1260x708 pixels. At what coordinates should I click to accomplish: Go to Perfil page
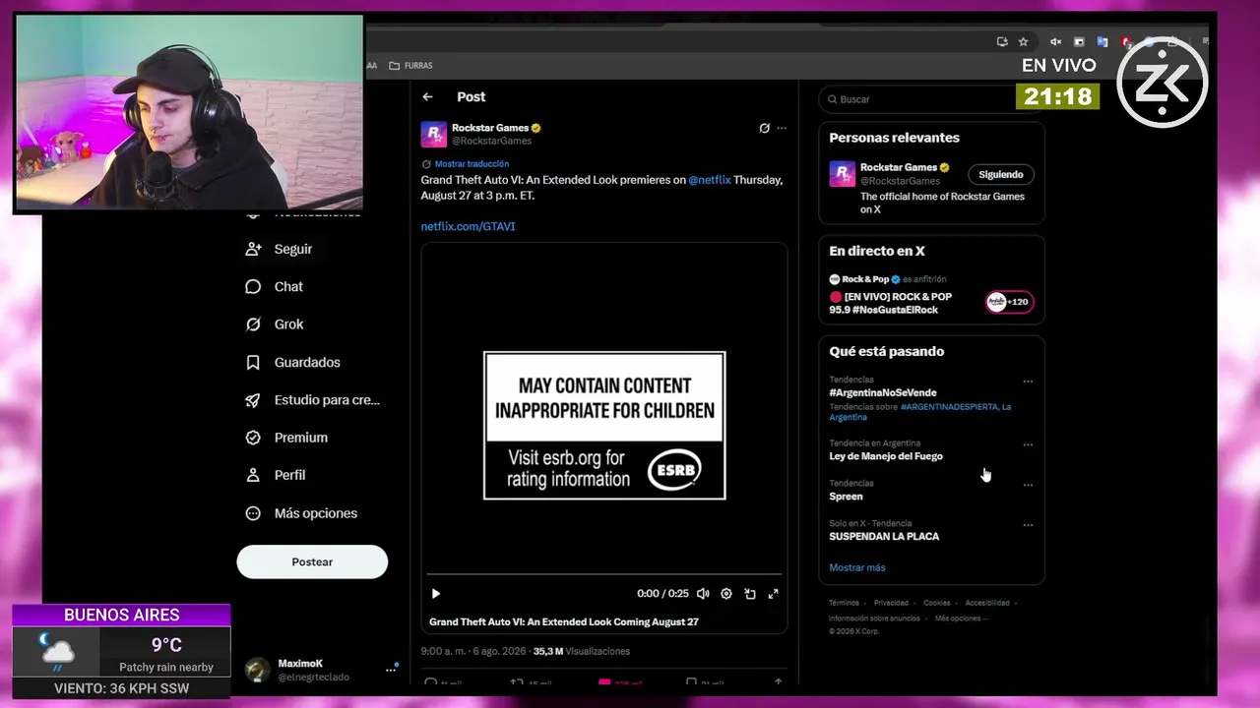pyautogui.click(x=276, y=475)
